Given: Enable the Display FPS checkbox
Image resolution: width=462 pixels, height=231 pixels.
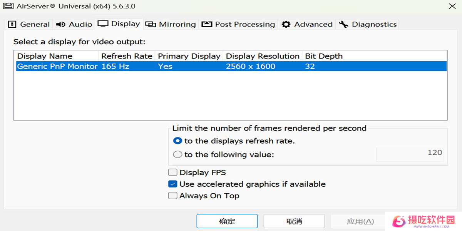Looking at the screenshot, I should click(173, 172).
